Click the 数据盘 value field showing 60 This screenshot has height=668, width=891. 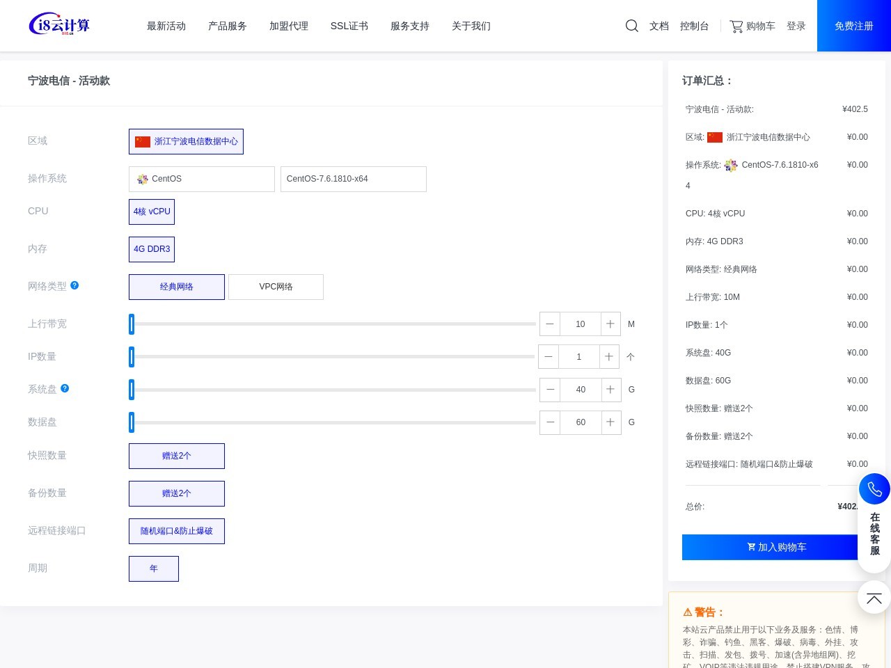[581, 422]
